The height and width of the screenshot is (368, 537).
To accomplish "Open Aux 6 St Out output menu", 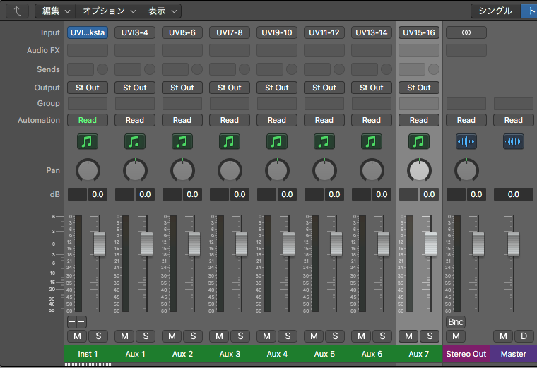I will click(372, 88).
